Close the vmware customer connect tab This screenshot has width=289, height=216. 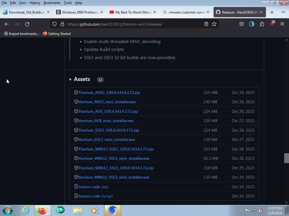click(208, 12)
